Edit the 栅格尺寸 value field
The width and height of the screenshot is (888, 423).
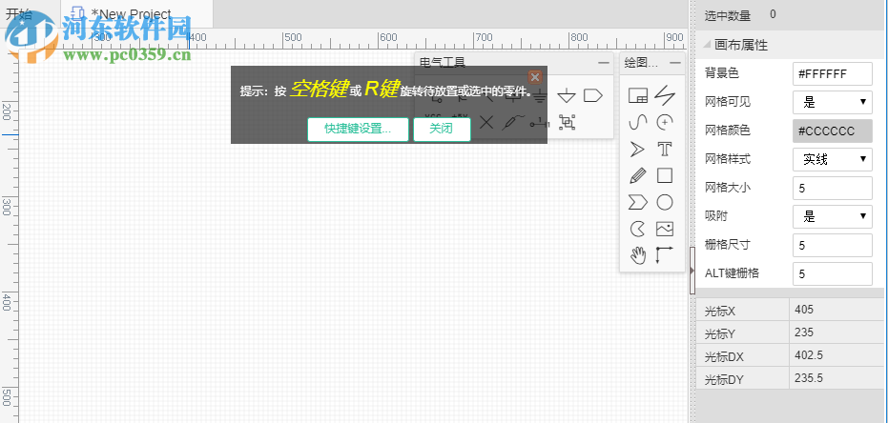tap(833, 246)
